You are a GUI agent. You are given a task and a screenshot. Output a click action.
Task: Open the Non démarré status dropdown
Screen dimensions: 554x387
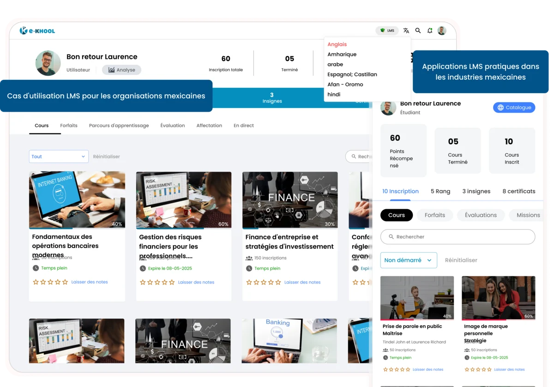(408, 260)
